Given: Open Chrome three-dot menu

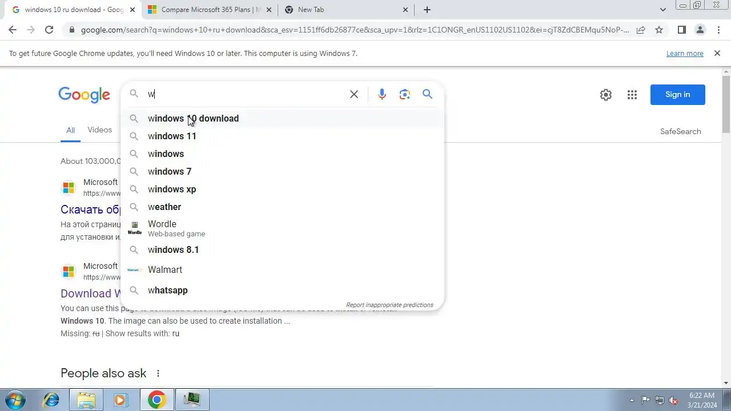Looking at the screenshot, I should click(x=718, y=30).
